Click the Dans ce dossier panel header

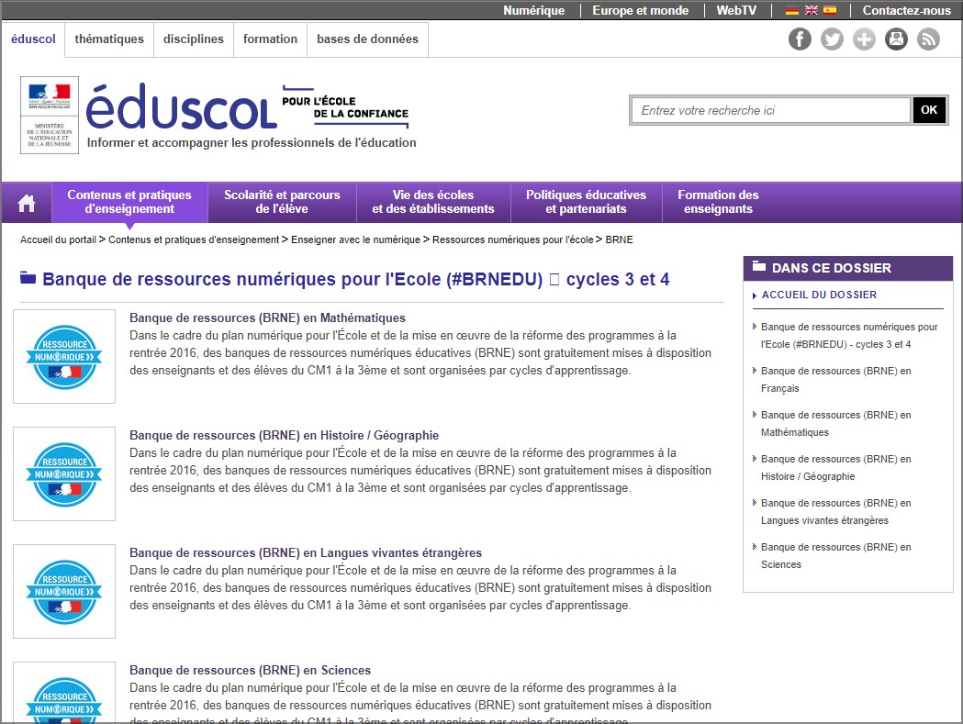(x=847, y=268)
